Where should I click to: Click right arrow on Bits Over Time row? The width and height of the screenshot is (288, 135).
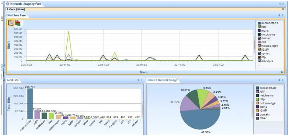pyautogui.click(x=283, y=15)
